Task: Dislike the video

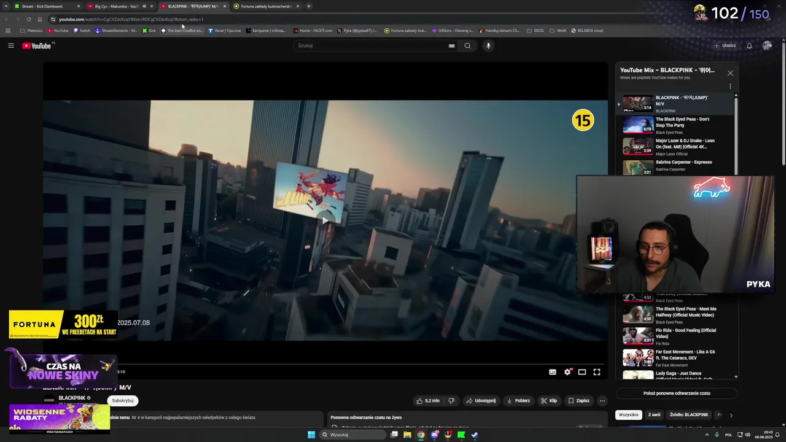Action: (451, 401)
